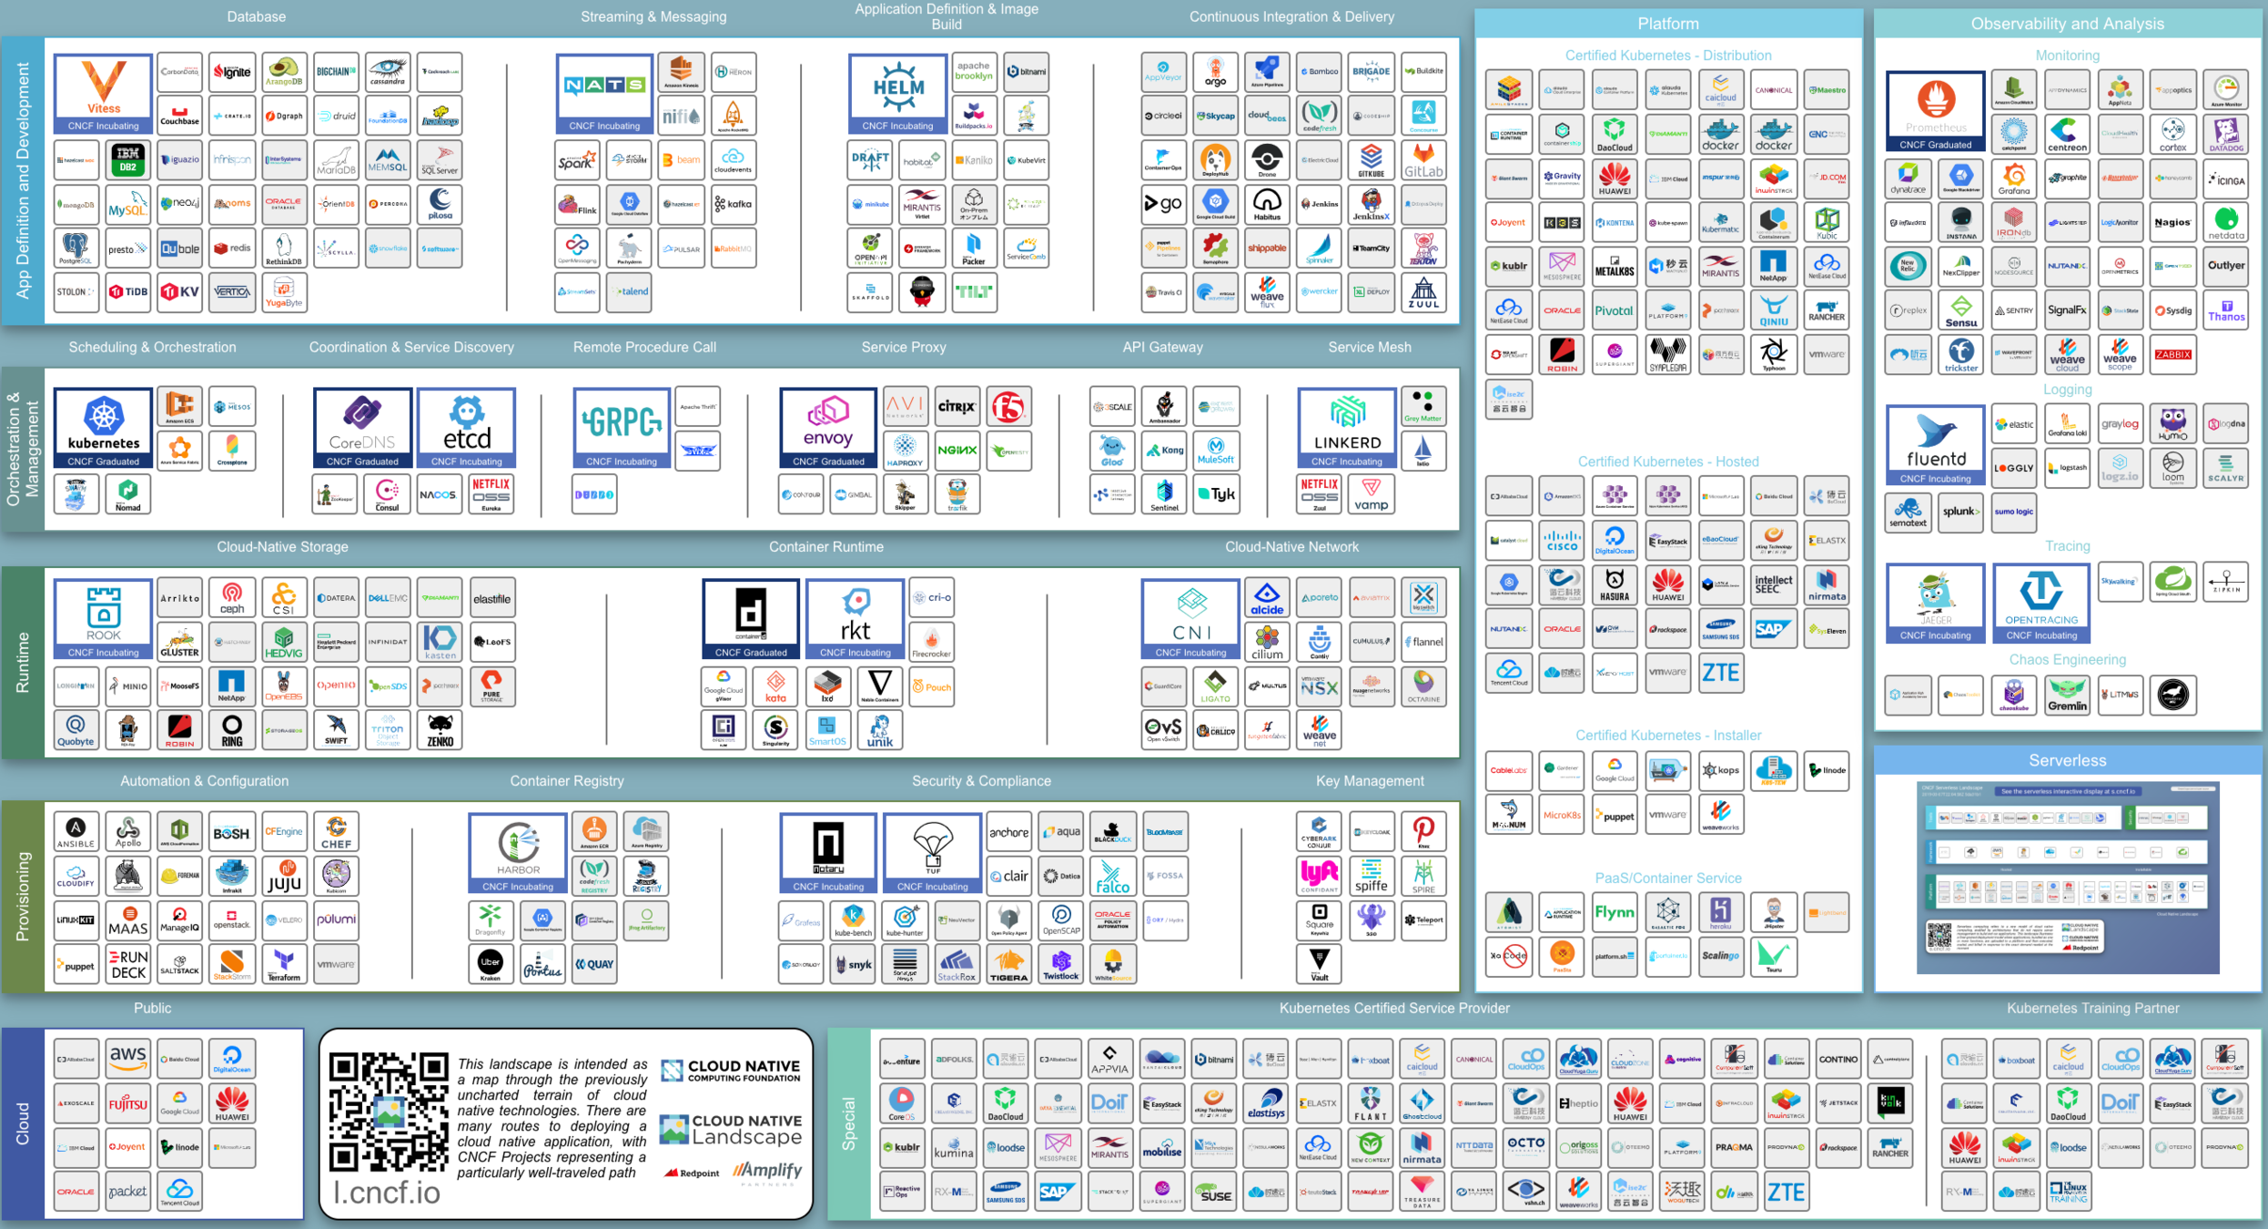Click the QR code image

click(388, 1112)
